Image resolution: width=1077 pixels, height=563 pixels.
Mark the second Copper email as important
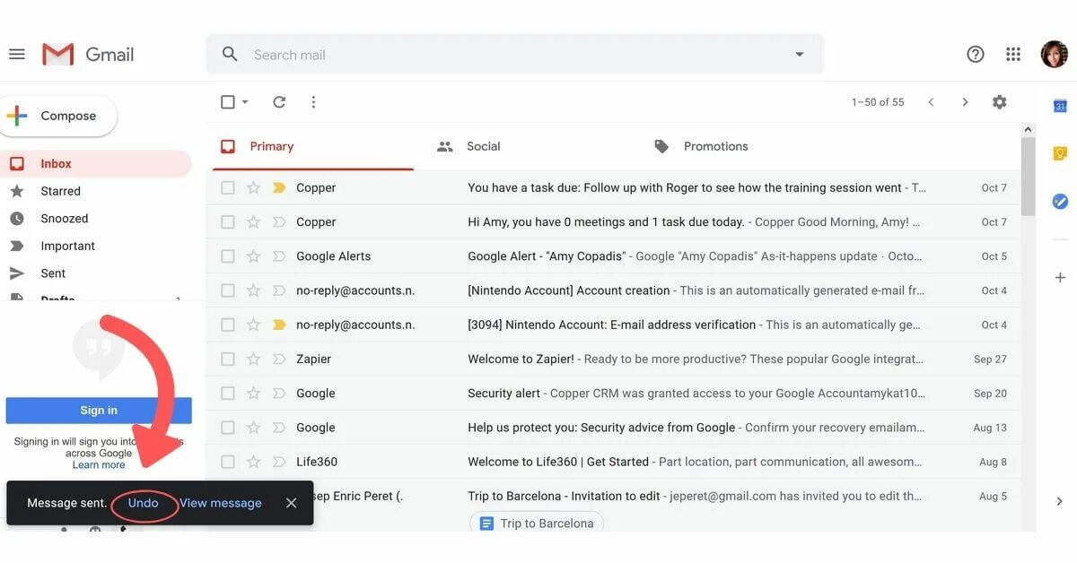click(x=278, y=222)
